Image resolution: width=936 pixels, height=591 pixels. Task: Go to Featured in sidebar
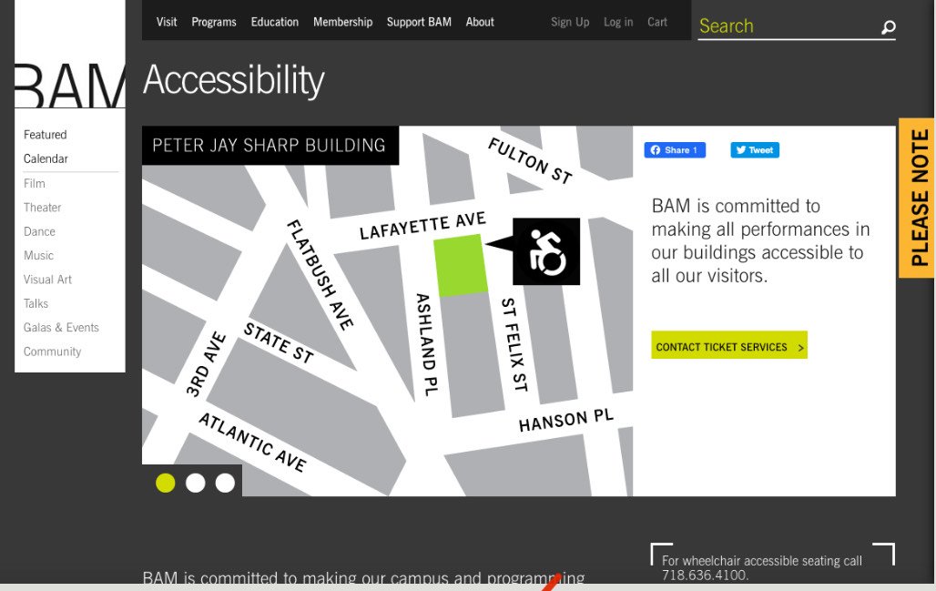pos(46,135)
